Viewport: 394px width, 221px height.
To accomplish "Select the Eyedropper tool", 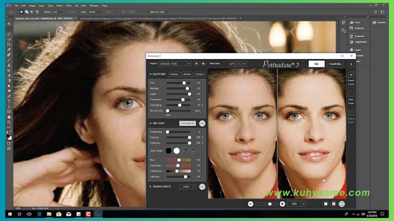I will click(9, 49).
